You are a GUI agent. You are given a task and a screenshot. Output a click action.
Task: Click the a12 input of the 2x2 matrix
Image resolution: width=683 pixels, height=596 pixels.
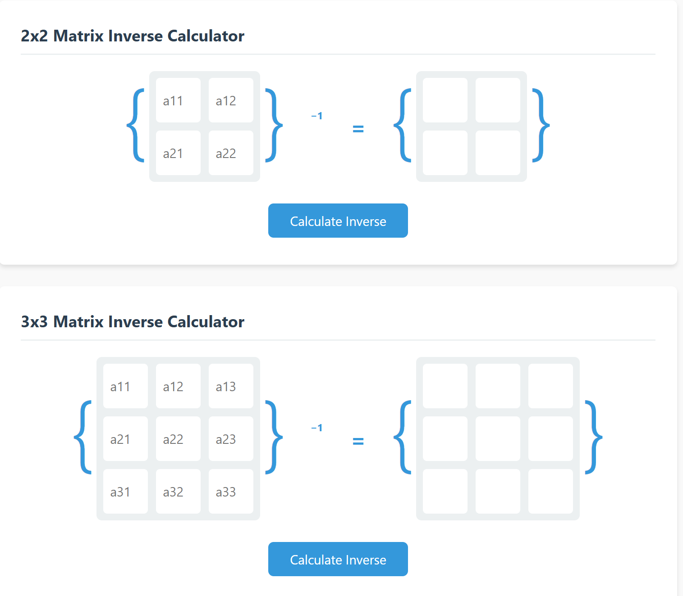tap(231, 100)
